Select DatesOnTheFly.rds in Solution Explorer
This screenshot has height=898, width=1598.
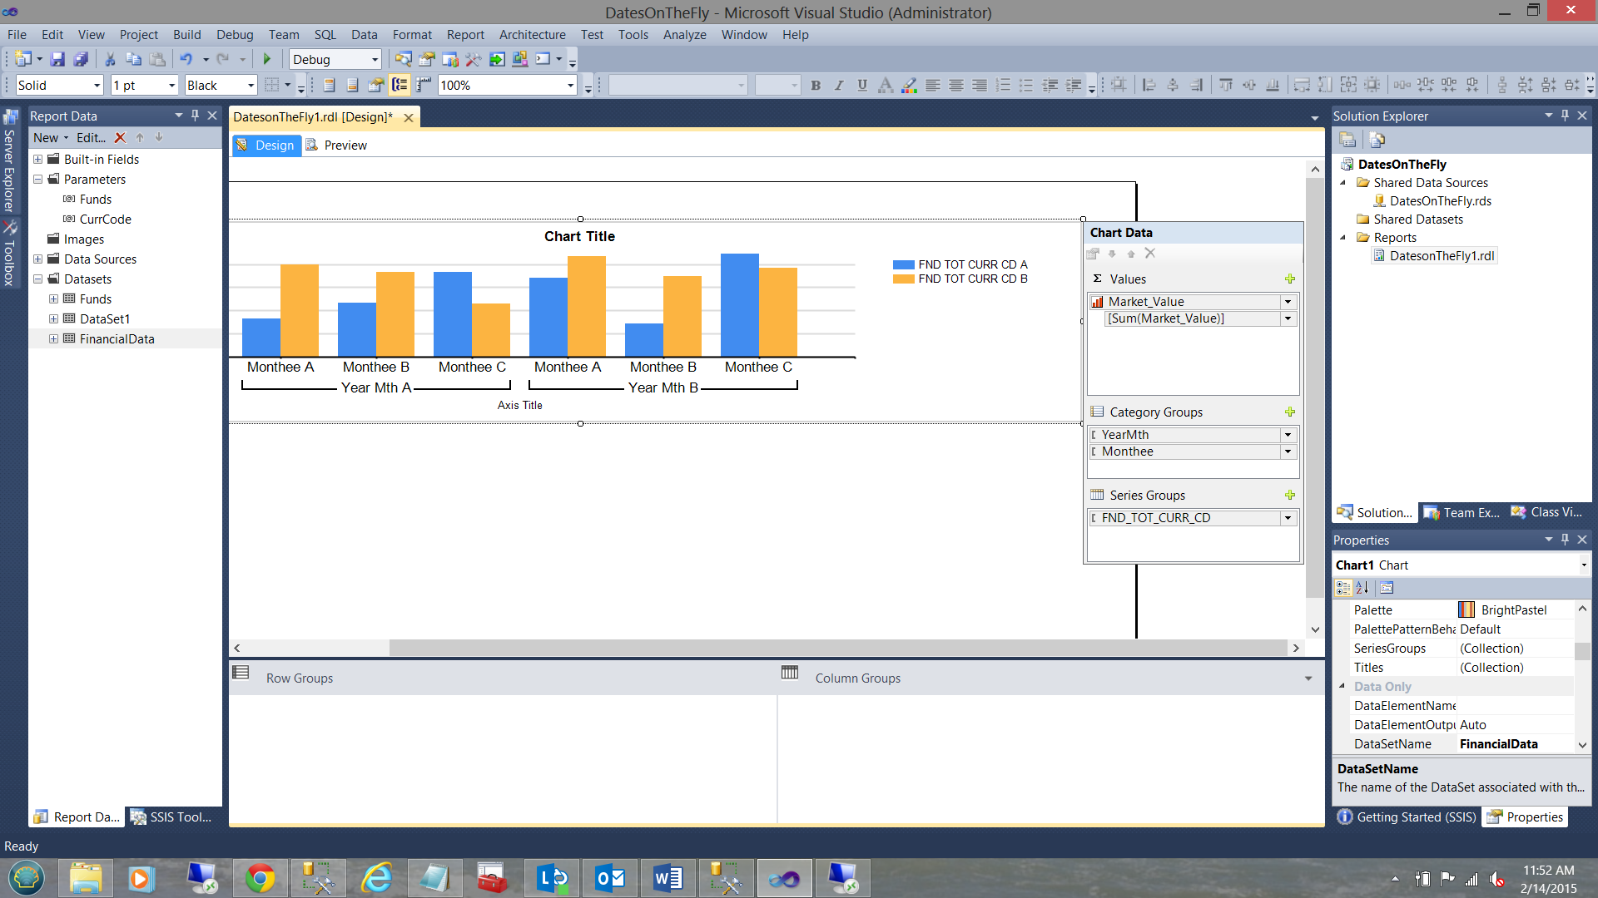coord(1440,201)
